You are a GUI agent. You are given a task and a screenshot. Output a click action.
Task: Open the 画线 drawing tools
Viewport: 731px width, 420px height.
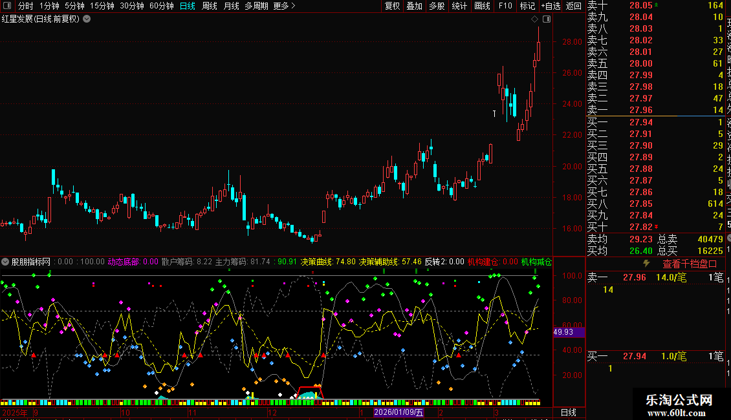click(482, 6)
